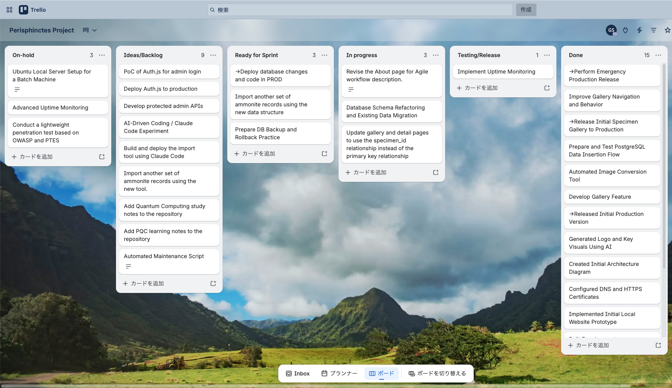Click the 作成 create button
This screenshot has width=672, height=388.
tap(526, 10)
